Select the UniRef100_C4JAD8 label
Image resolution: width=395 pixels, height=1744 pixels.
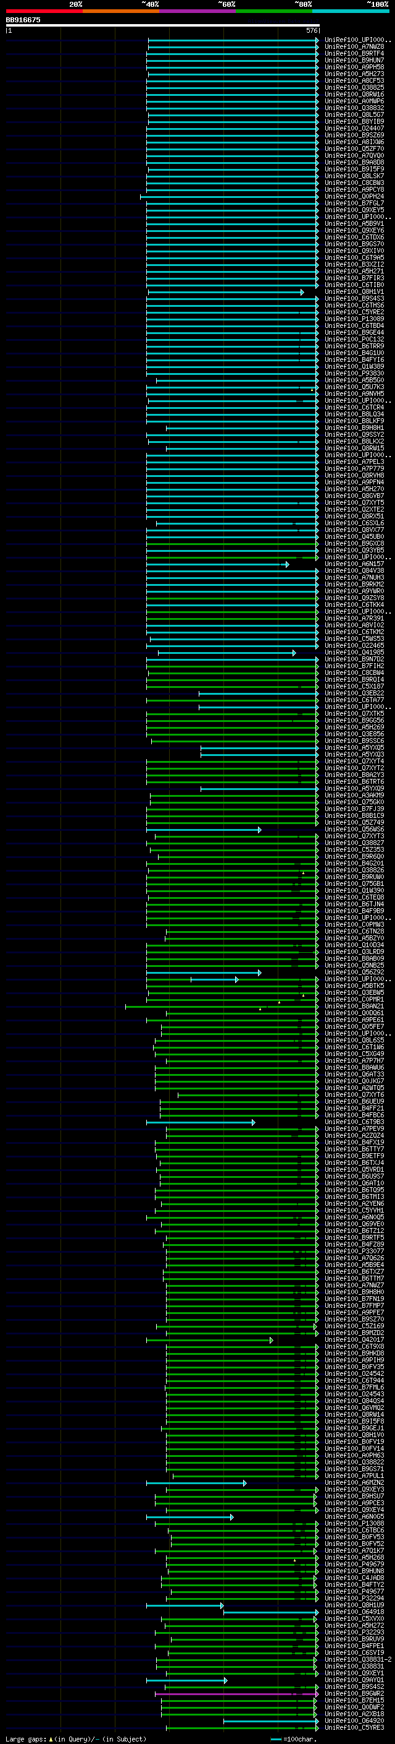354,1578
